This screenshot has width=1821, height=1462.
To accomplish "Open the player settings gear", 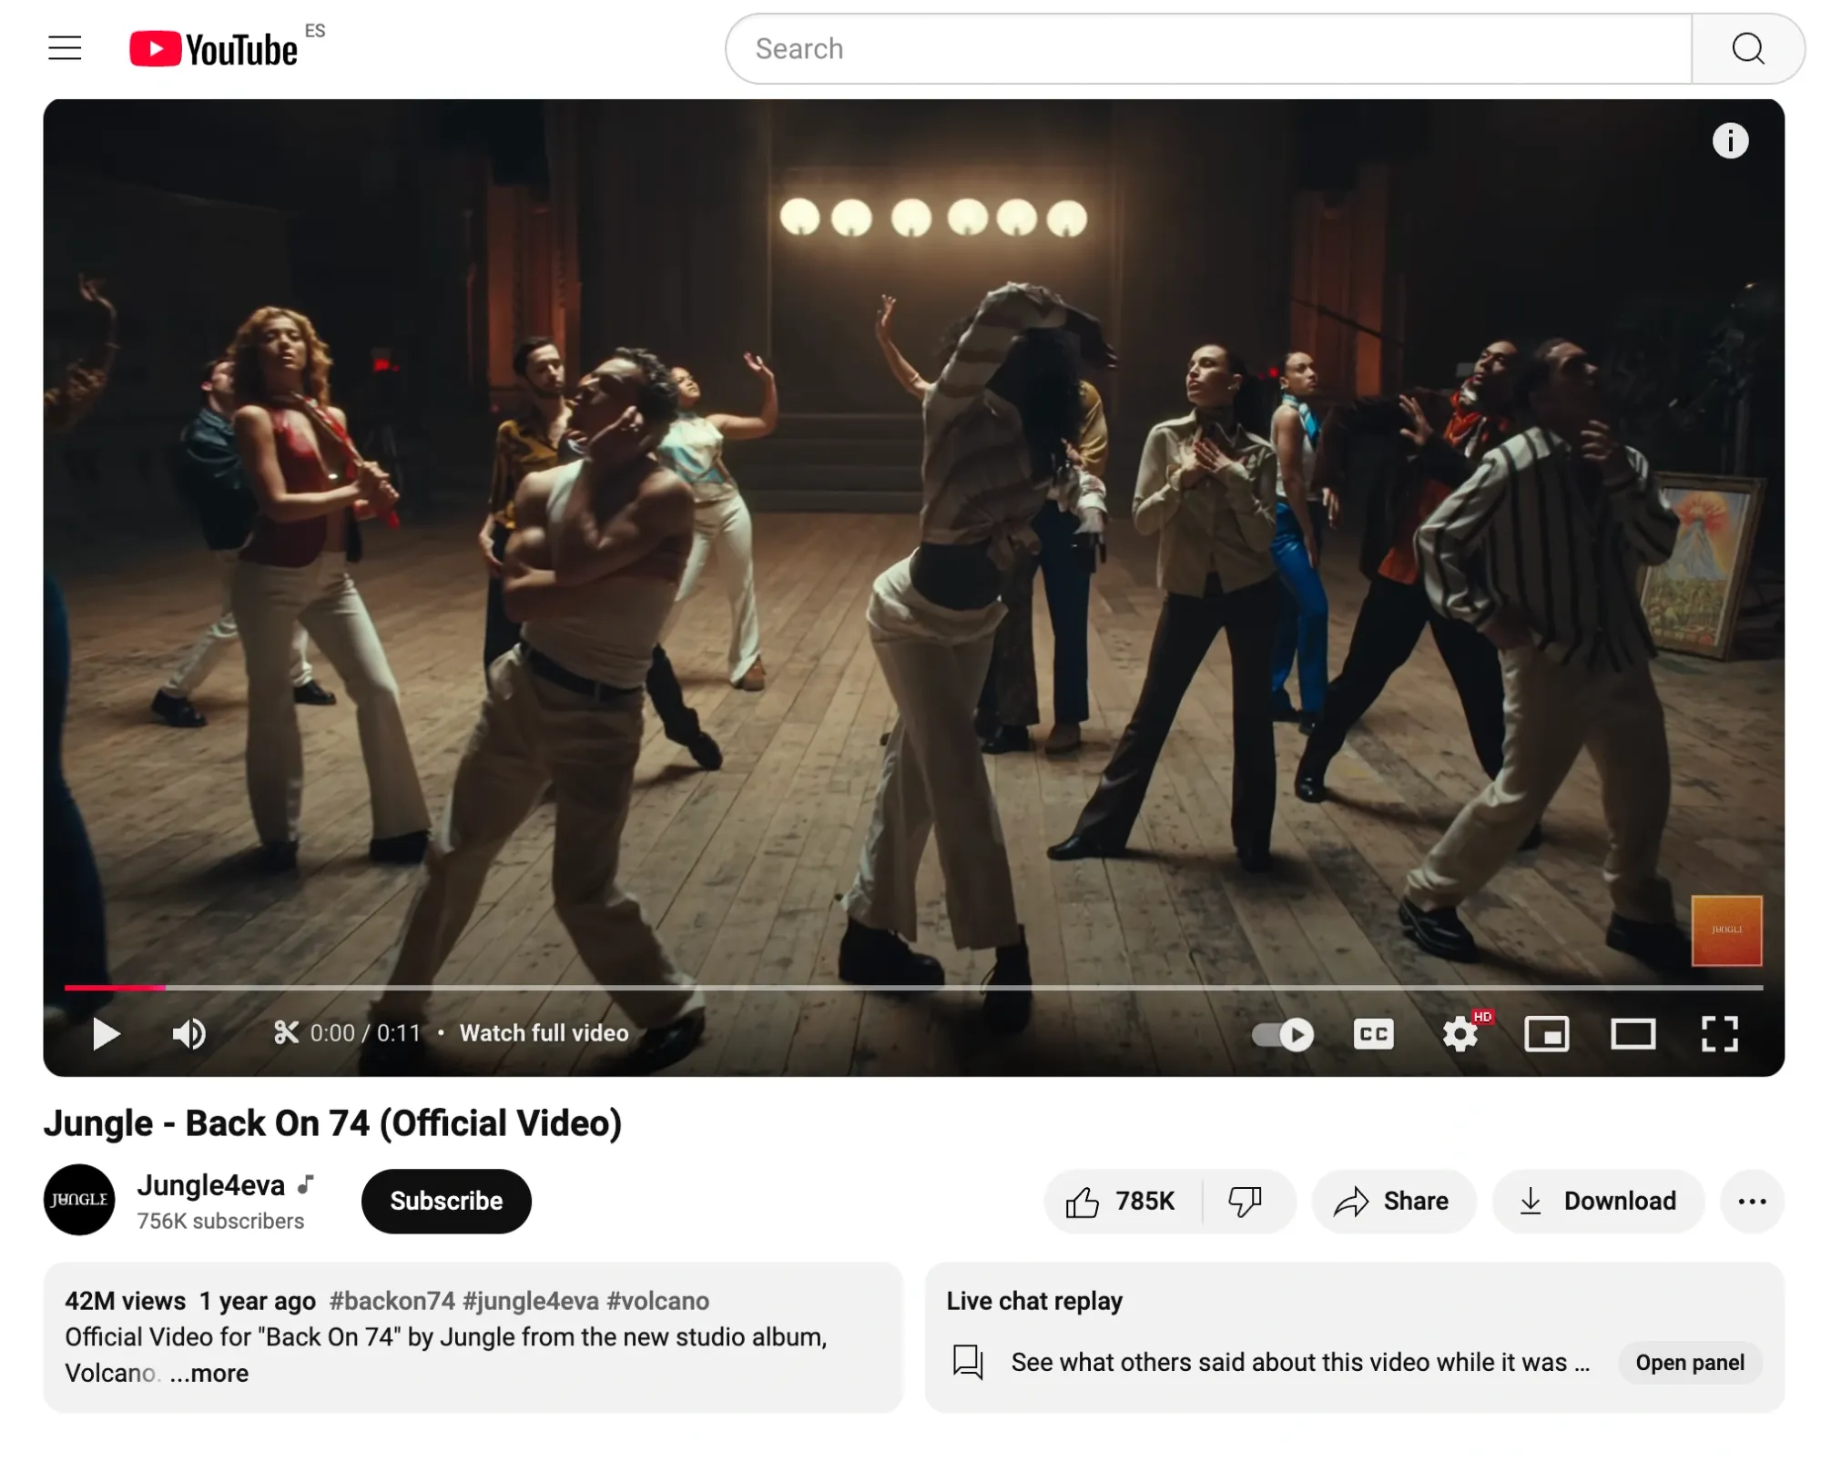I will coord(1460,1034).
